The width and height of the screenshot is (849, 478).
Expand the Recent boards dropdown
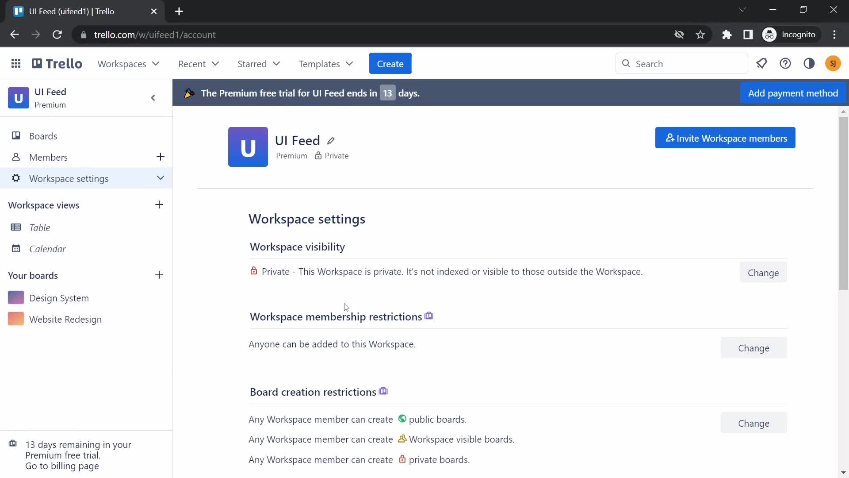(x=199, y=64)
